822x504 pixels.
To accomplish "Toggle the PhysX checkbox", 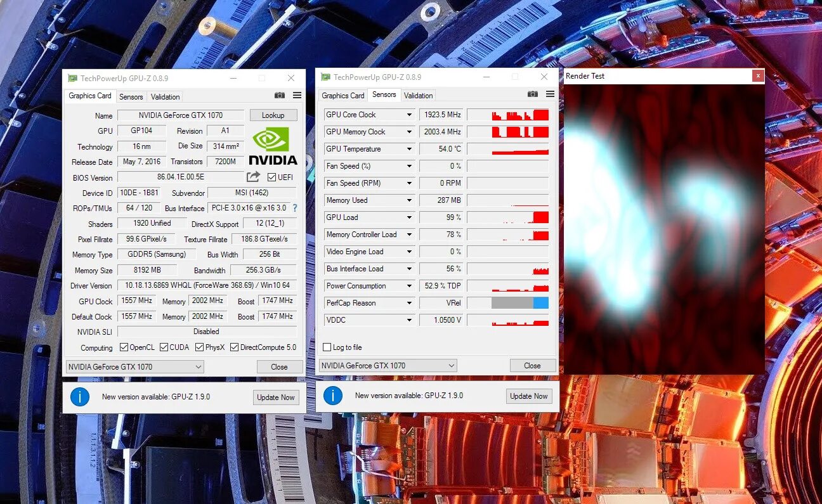I will [x=199, y=347].
